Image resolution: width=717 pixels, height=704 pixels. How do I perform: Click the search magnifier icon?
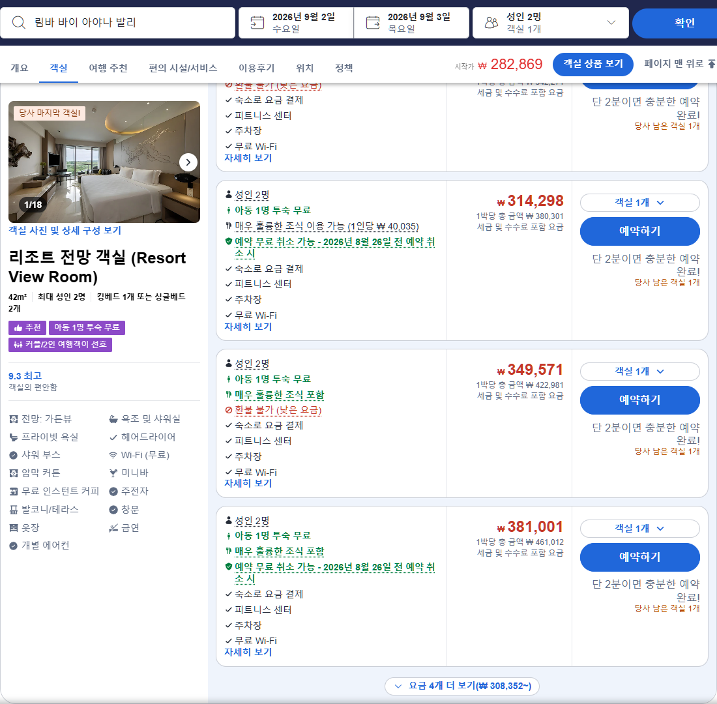pos(18,22)
